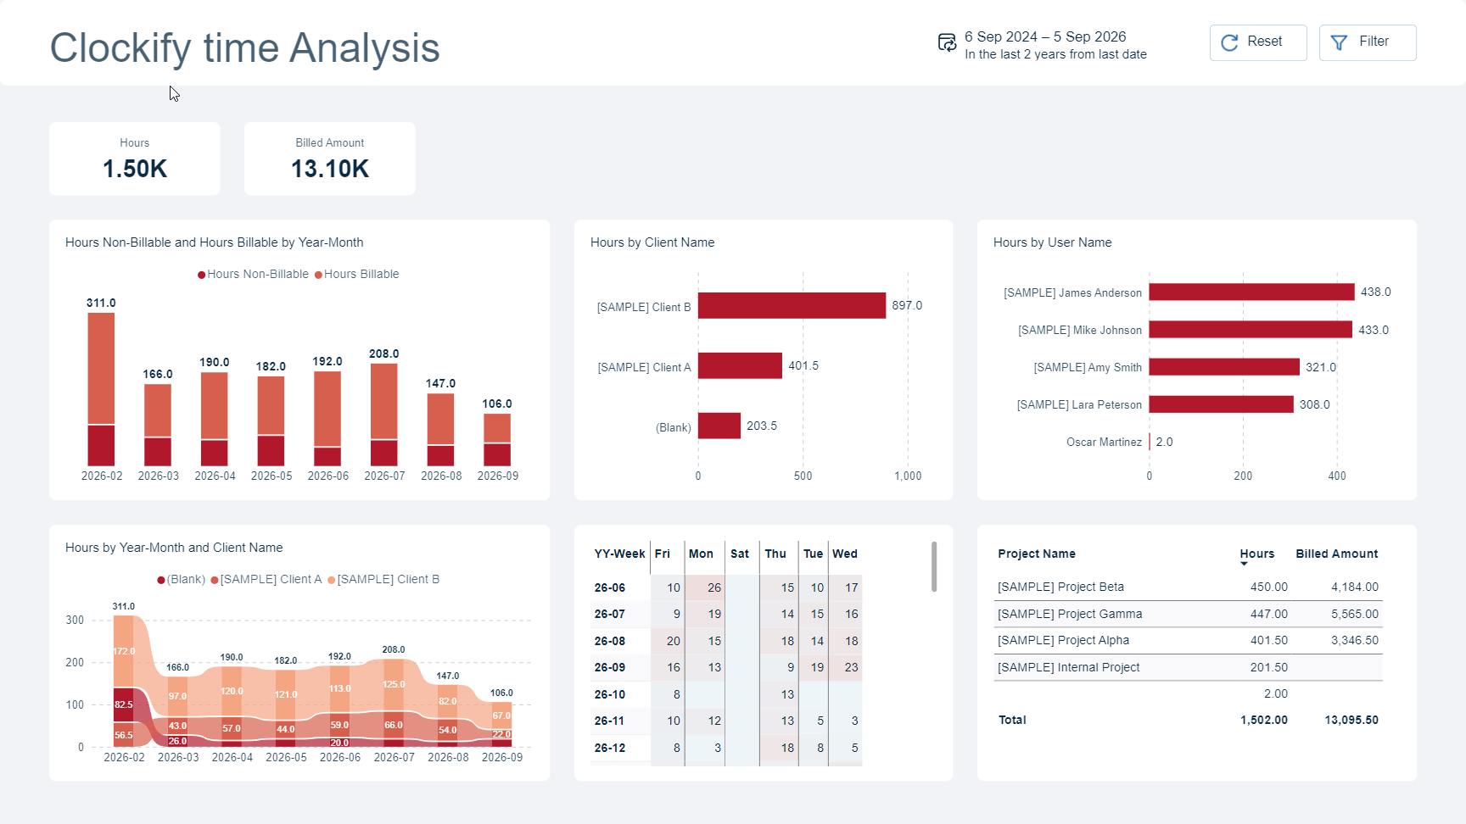The height and width of the screenshot is (824, 1466).
Task: Select the 2026-02 stacked bar labeled 311.0
Action: [101, 389]
